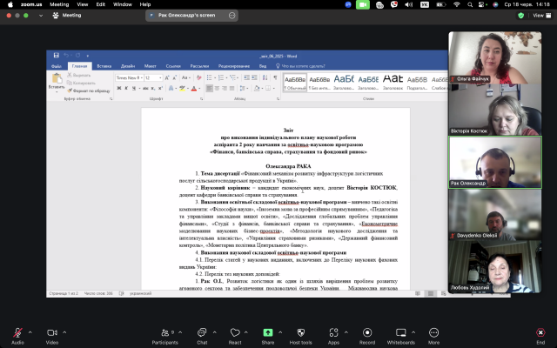Open the zoom.us application menu
Screen dimensions: 557x348
click(31, 4)
